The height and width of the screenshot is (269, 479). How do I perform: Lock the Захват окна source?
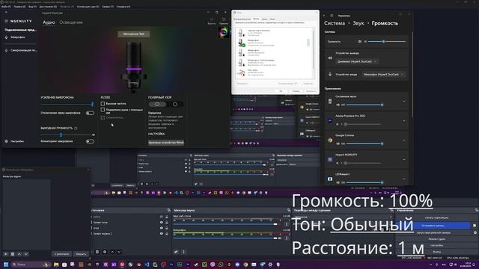[x=166, y=223]
